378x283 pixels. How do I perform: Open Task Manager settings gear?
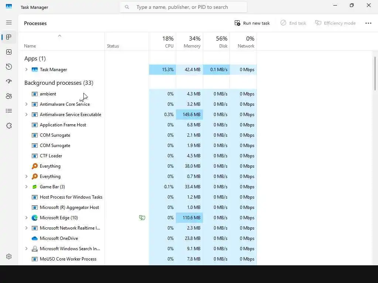[x=9, y=256]
